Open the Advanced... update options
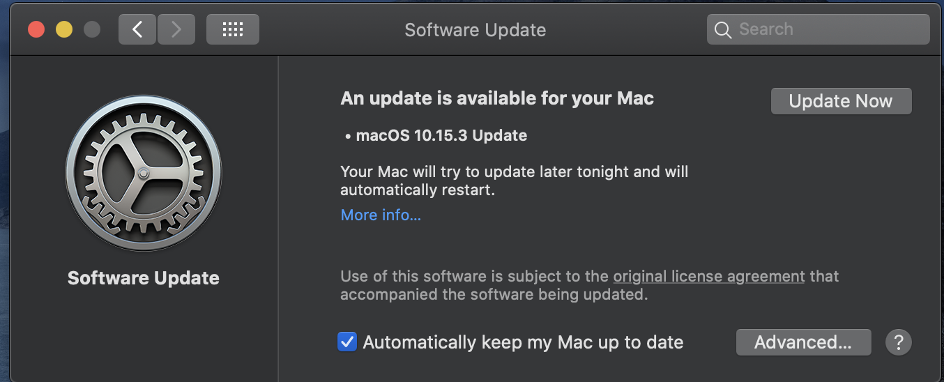This screenshot has width=944, height=382. point(803,342)
